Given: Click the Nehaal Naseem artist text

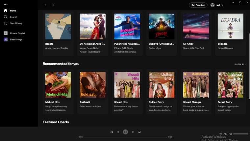Looking at the screenshot, I should click(x=225, y=48).
